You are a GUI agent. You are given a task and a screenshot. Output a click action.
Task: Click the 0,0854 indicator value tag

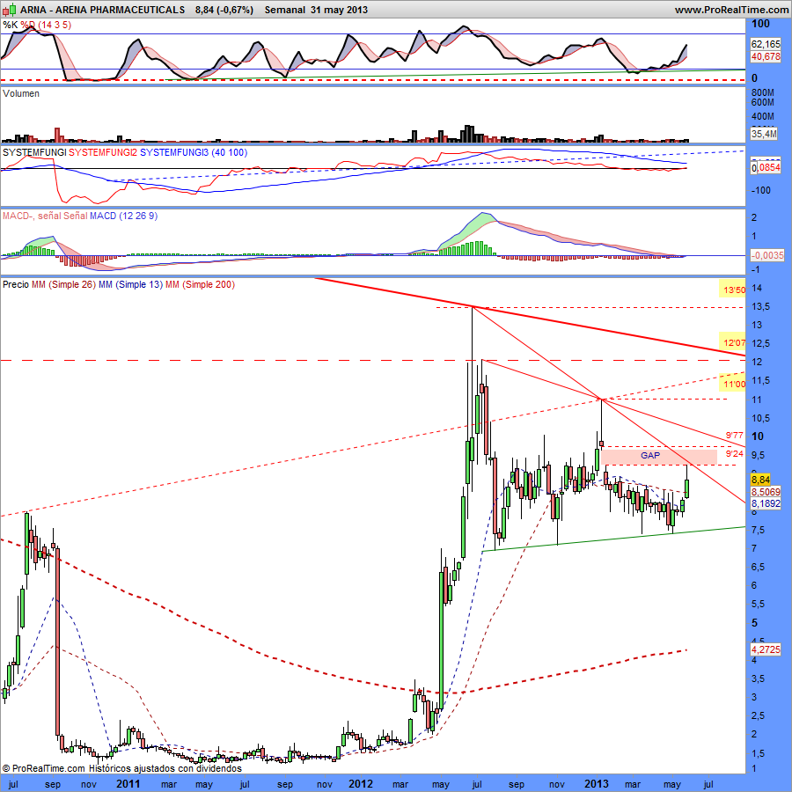pyautogui.click(x=766, y=168)
